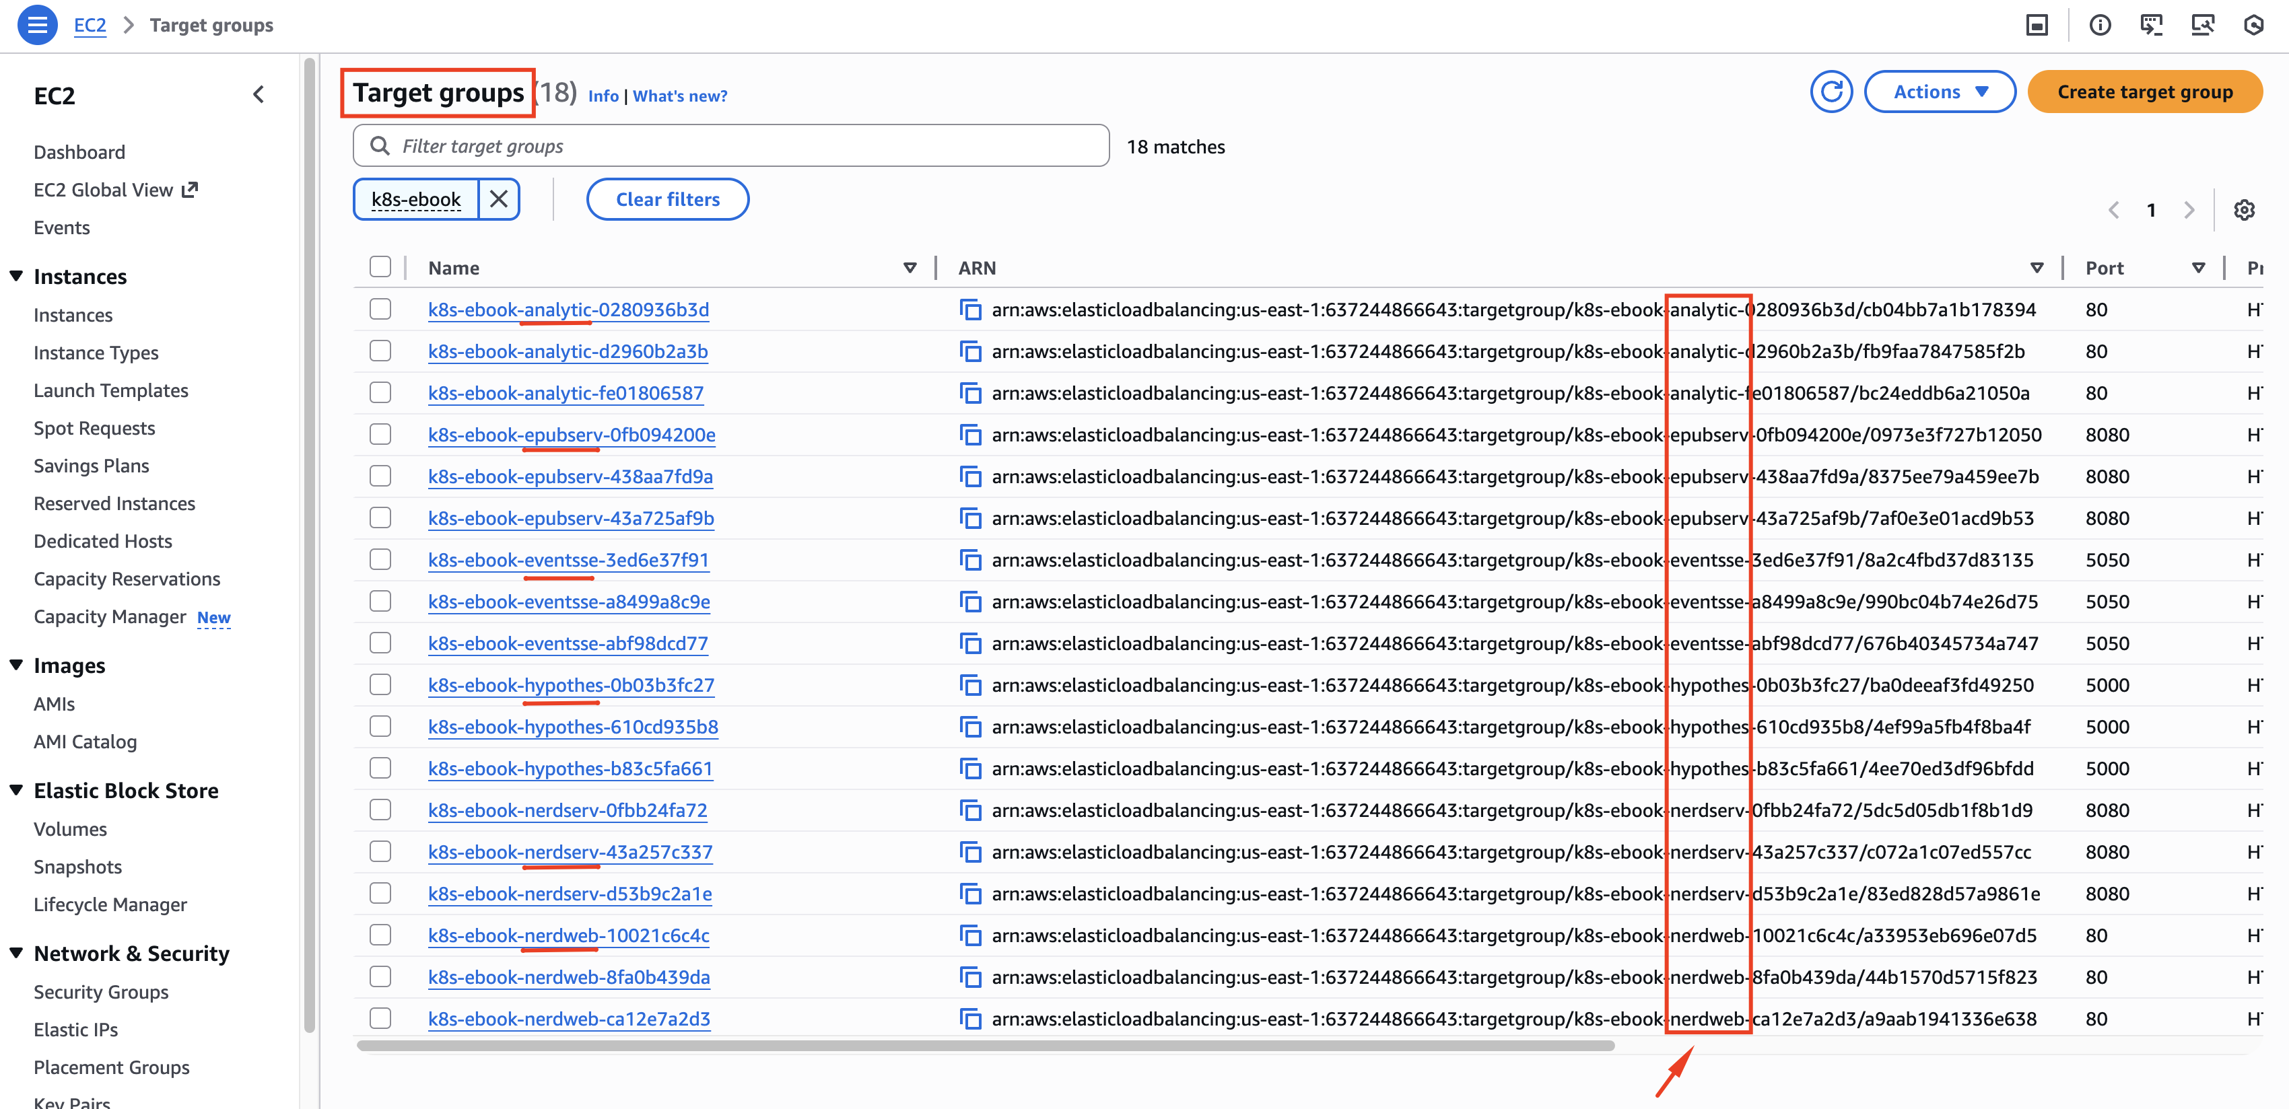Viewport: 2289px width, 1109px height.
Task: Open the info panel icon
Action: 2100,25
